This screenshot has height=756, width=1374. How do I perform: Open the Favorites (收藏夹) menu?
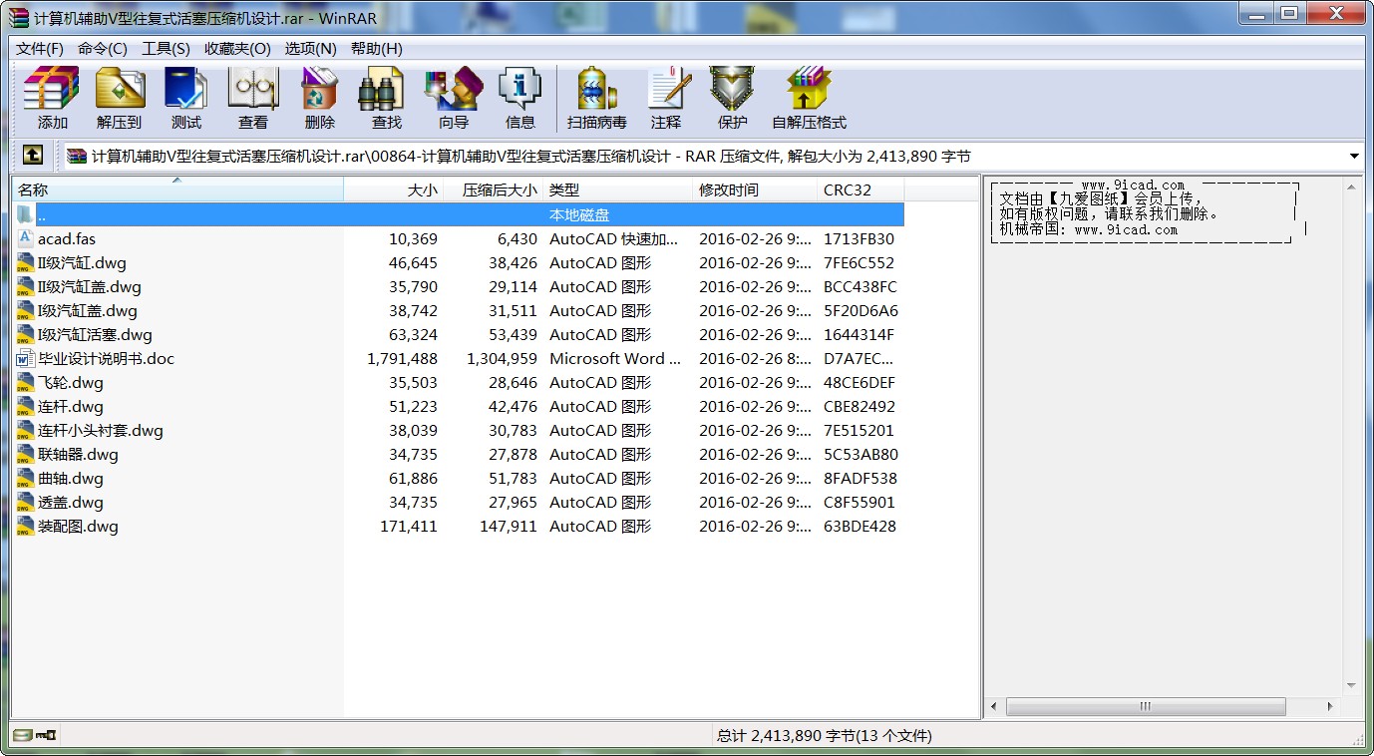[x=237, y=49]
